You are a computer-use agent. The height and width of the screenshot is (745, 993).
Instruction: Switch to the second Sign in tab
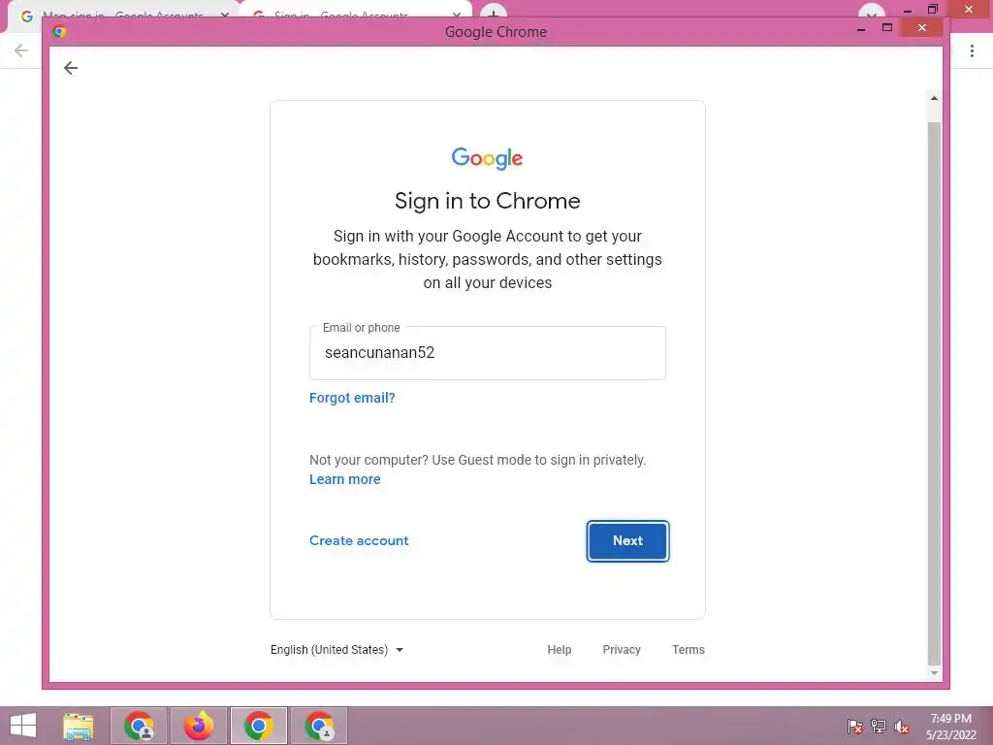(x=355, y=14)
